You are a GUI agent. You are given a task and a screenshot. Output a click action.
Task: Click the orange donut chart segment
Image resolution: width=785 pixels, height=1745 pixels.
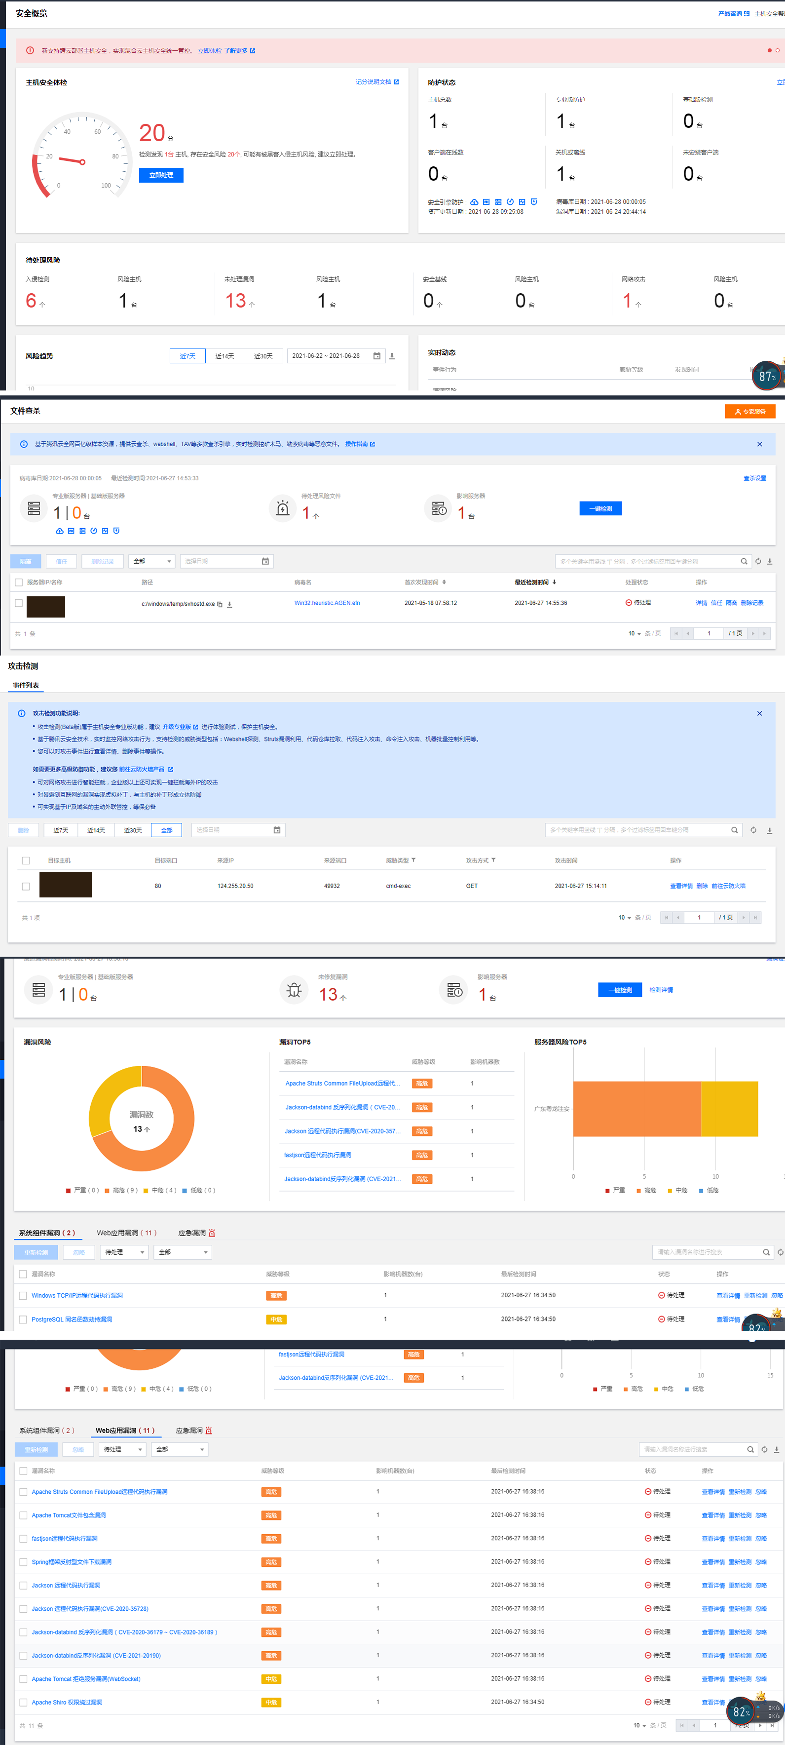(x=173, y=1138)
